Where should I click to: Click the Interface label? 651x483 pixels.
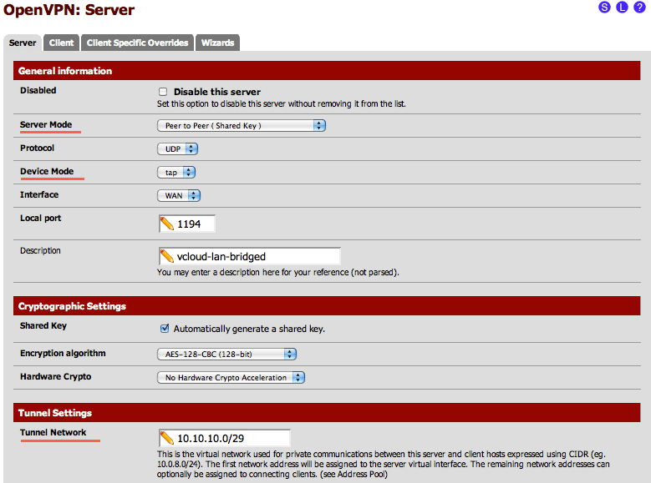tap(39, 194)
